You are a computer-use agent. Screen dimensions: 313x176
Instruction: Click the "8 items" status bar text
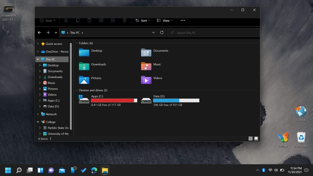pyautogui.click(x=43, y=139)
